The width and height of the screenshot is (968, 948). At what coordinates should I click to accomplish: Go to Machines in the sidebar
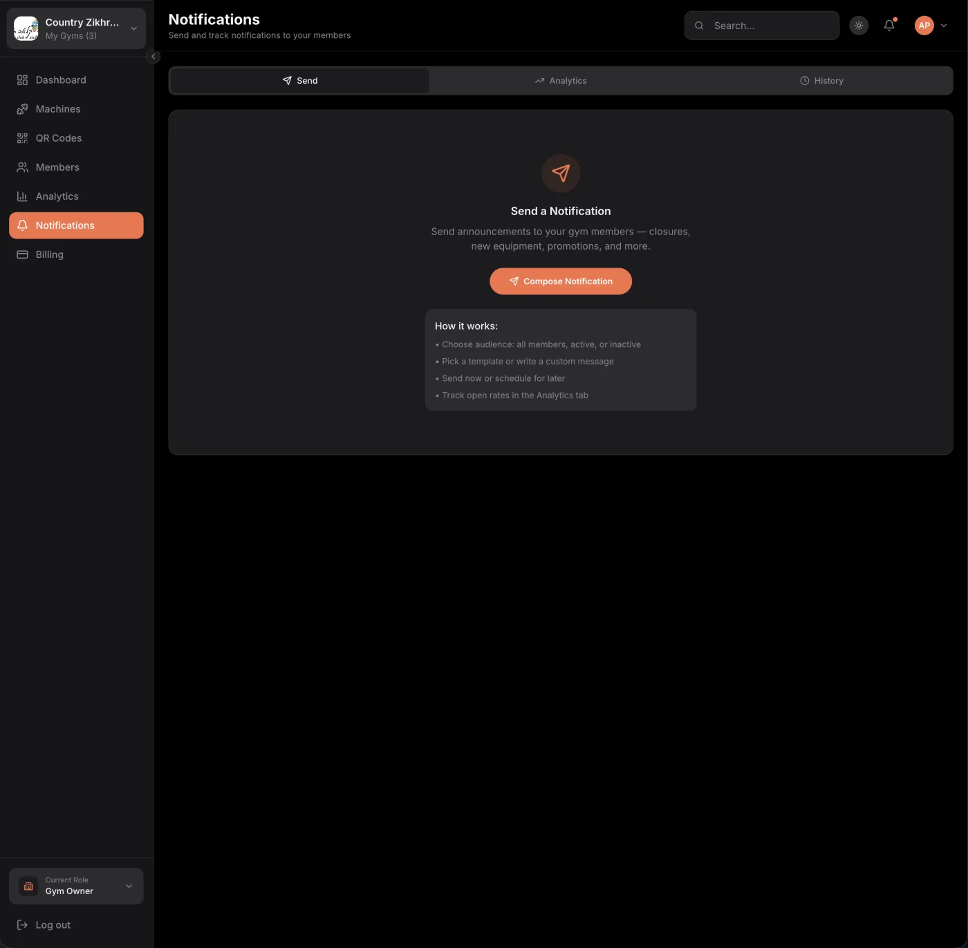click(76, 109)
